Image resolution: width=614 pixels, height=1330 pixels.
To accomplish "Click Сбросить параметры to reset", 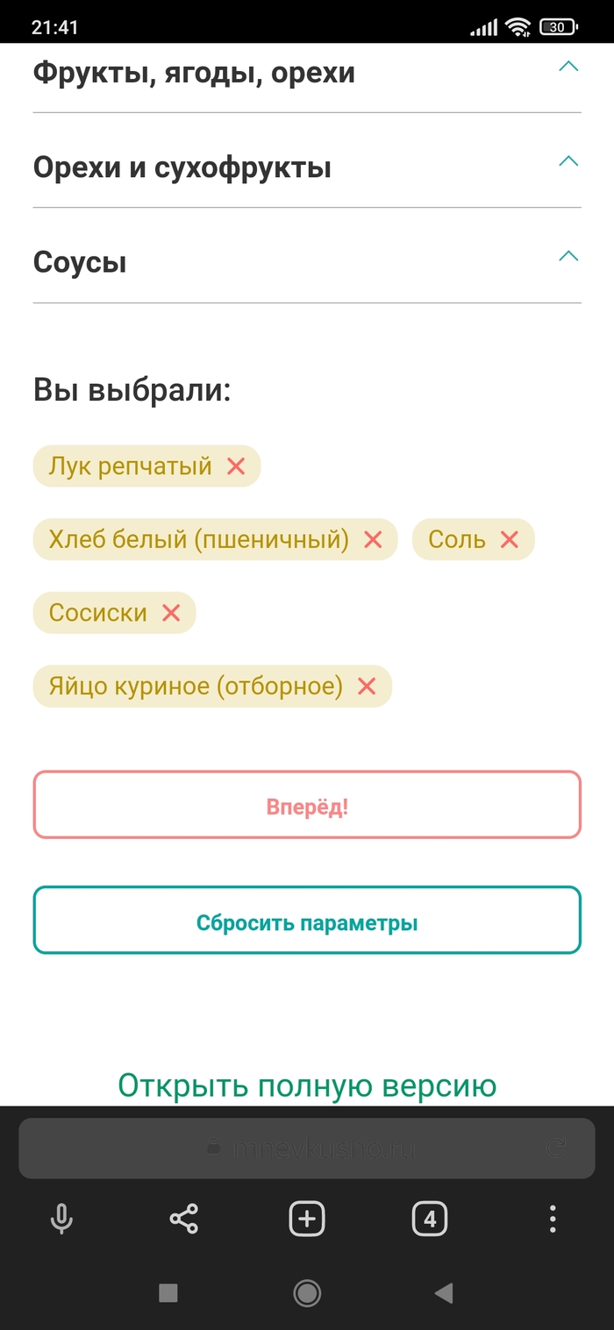I will [307, 921].
